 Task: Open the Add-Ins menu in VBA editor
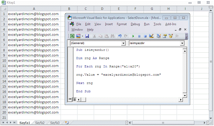[x=170, y=24]
